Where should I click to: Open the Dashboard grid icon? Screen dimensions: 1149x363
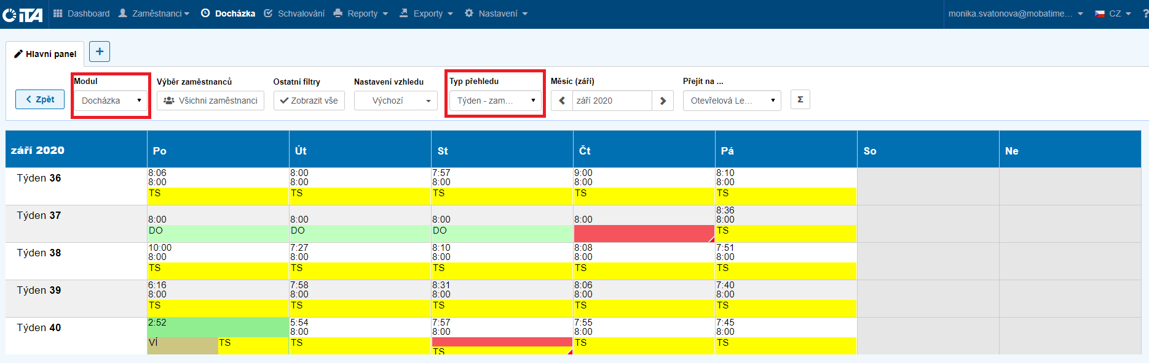tap(58, 13)
